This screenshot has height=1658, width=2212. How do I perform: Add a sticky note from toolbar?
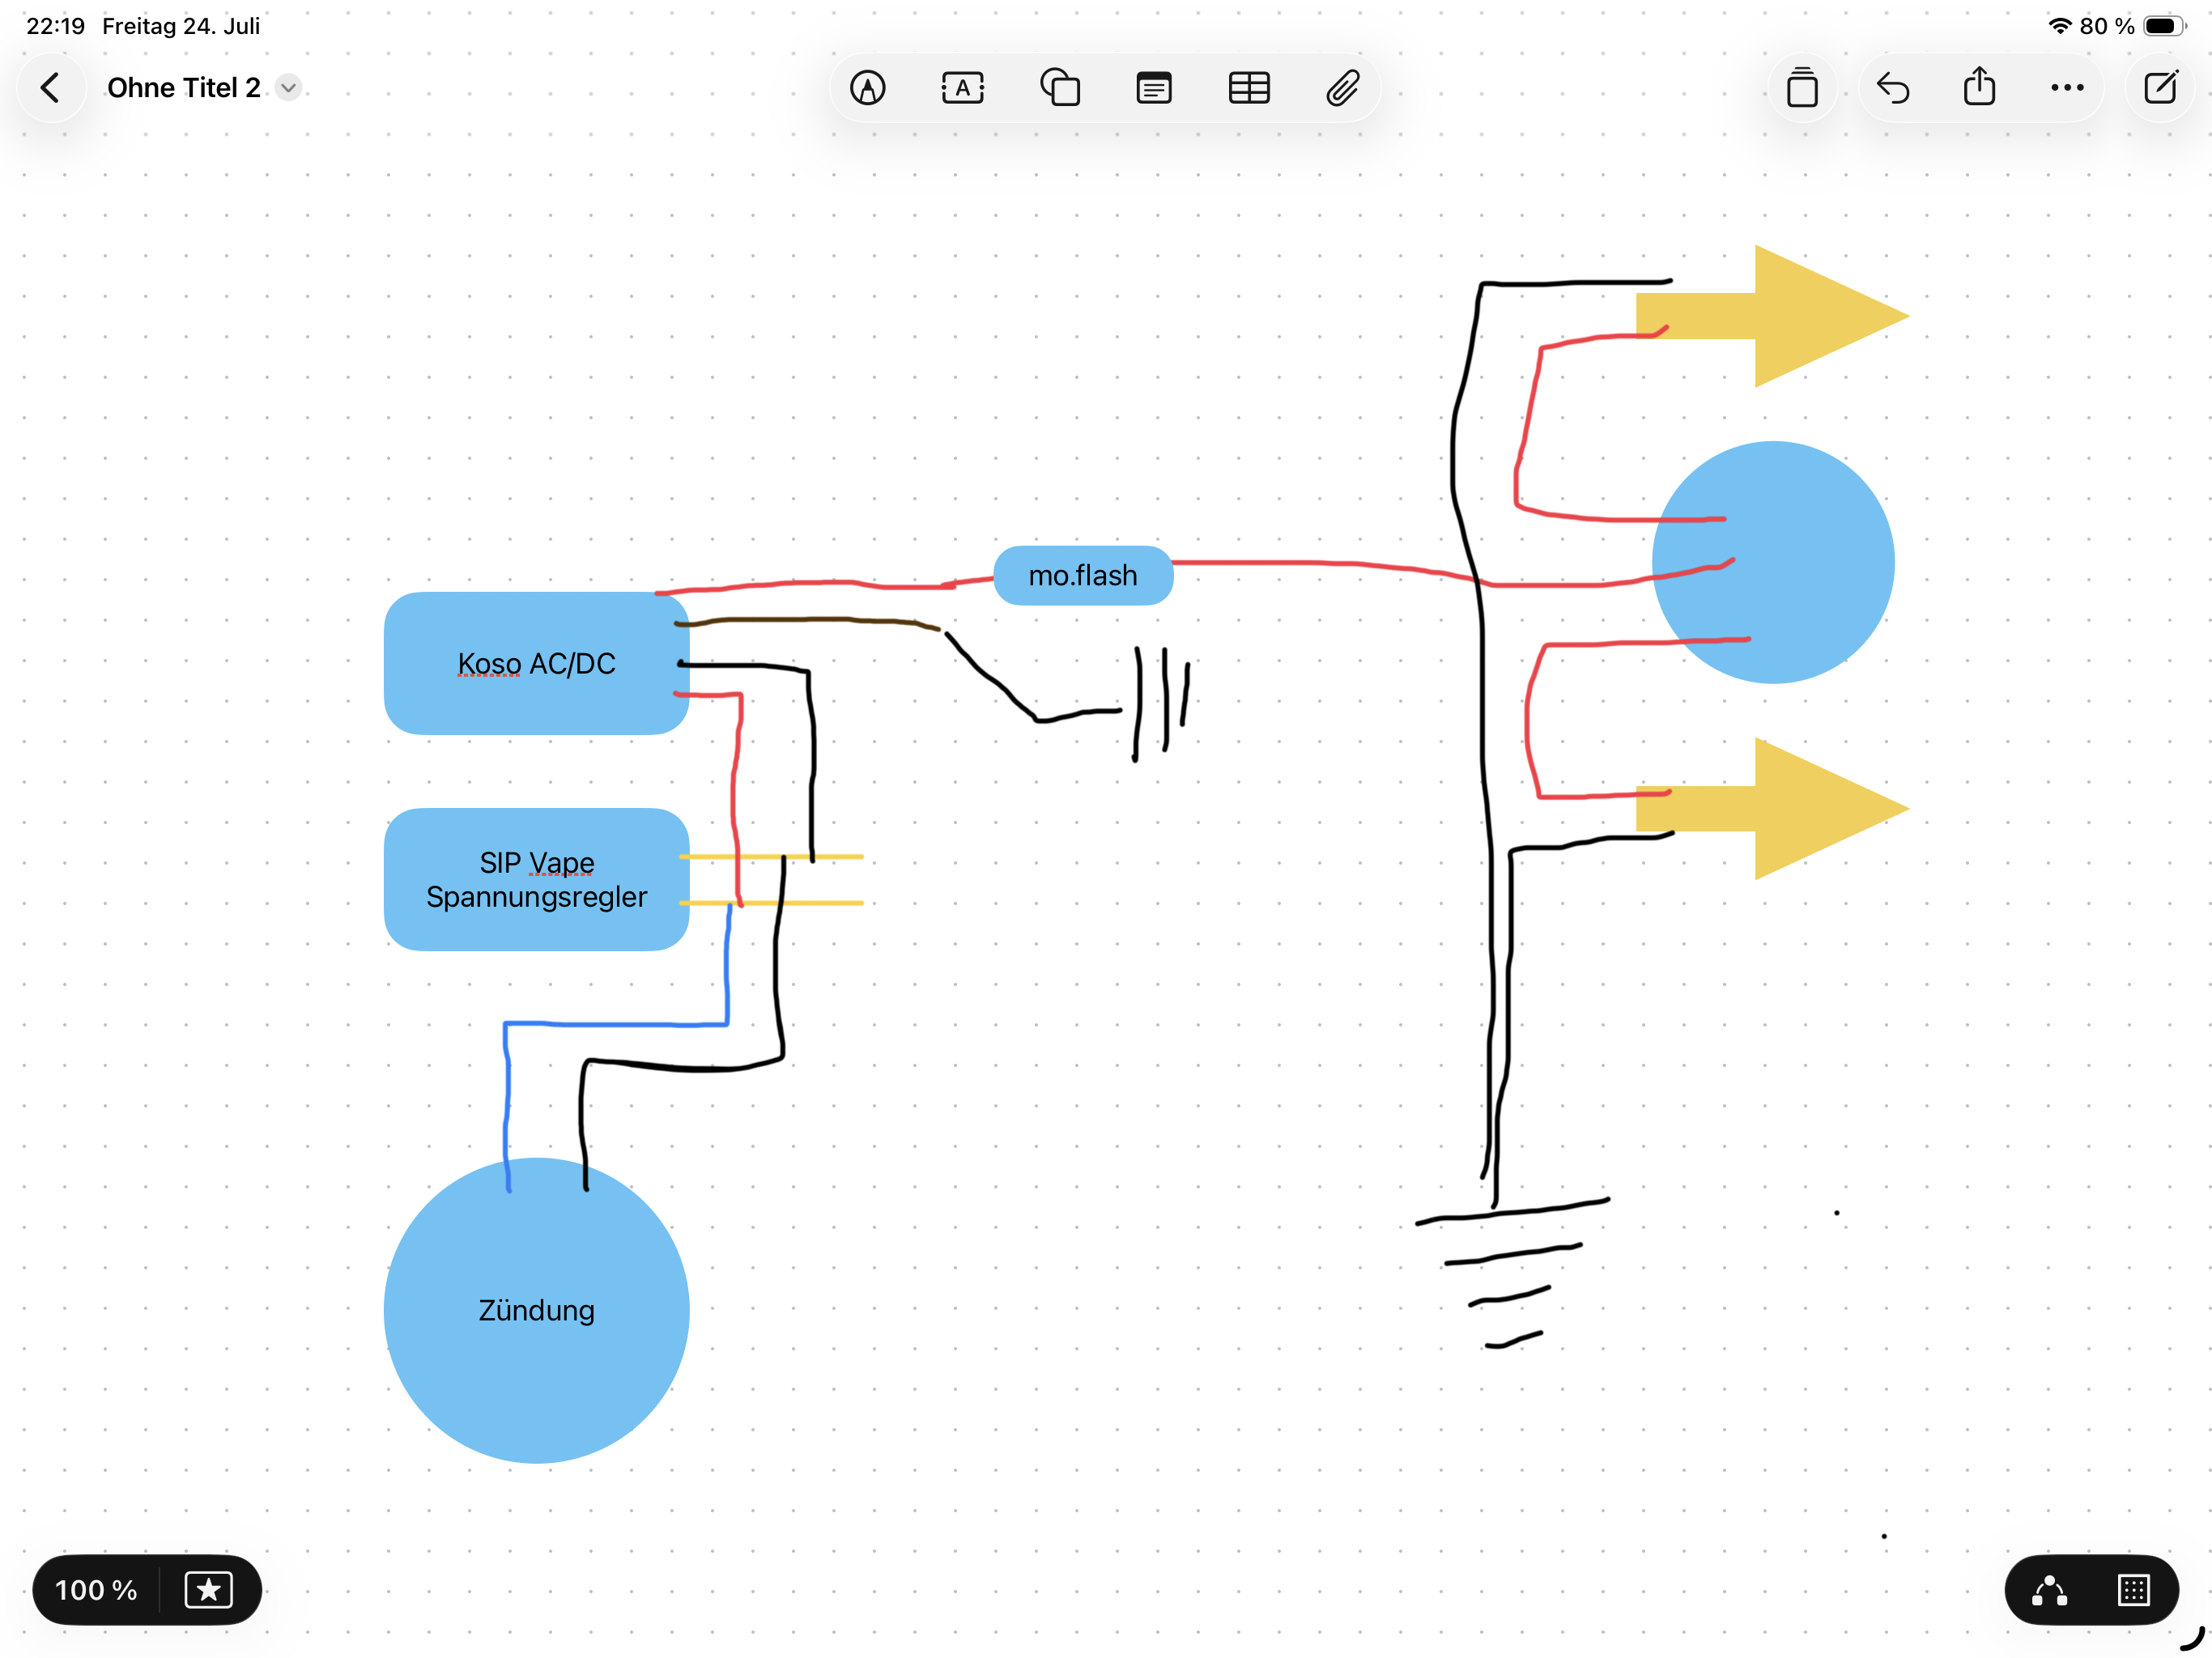1154,88
